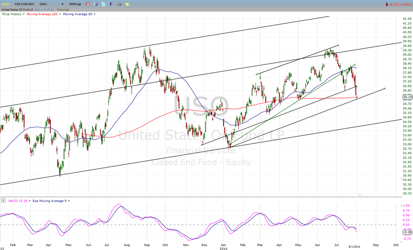The width and height of the screenshot is (413, 250).
Task: Click the 41.40 price axis label
Action: point(407,19)
